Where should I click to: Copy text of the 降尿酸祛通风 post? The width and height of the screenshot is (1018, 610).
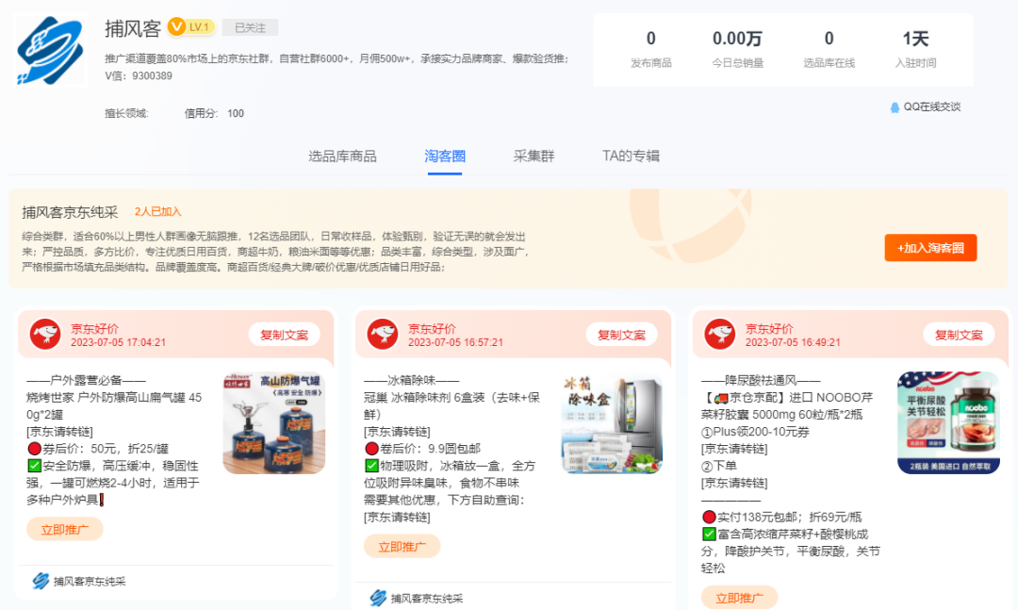point(959,335)
